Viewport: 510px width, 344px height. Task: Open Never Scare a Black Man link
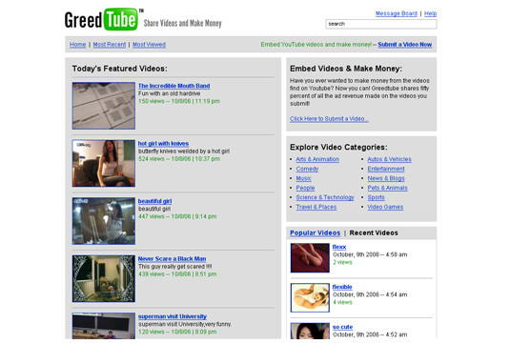tap(172, 259)
